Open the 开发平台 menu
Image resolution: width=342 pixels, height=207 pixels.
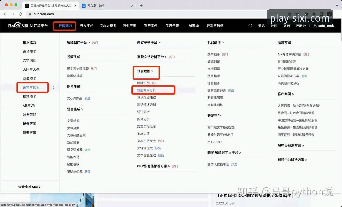tap(87, 26)
